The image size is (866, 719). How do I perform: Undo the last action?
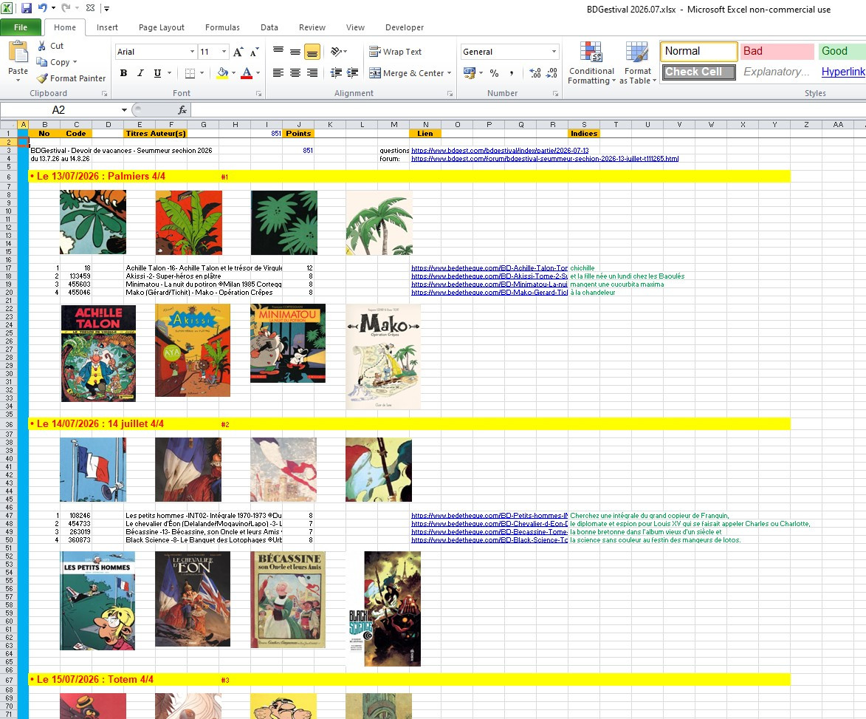pyautogui.click(x=43, y=8)
